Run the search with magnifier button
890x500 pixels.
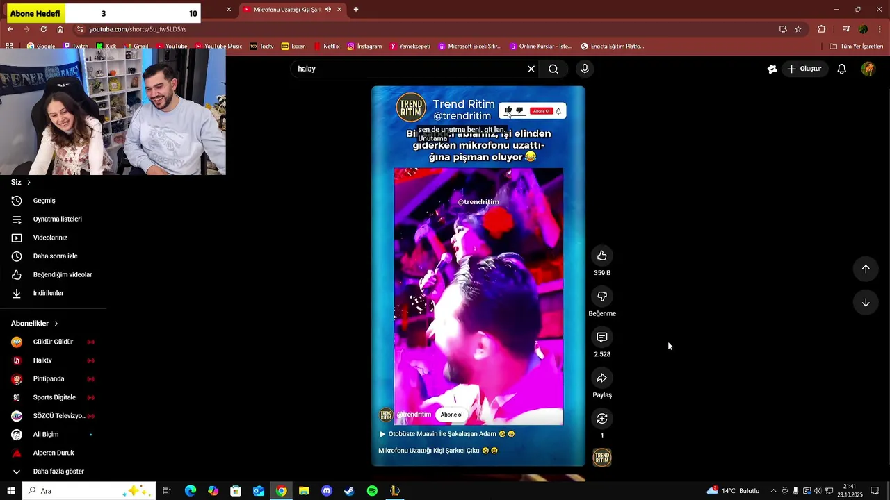coord(553,69)
